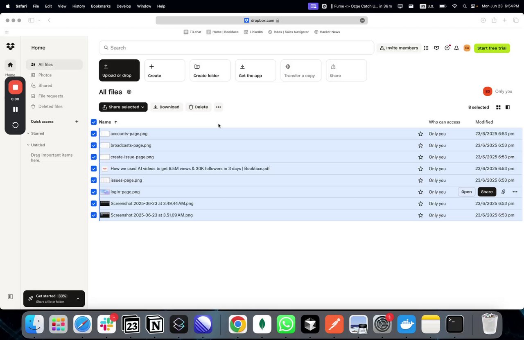Image resolution: width=524 pixels, height=340 pixels.
Task: Click Start free trial button
Action: (x=492, y=48)
